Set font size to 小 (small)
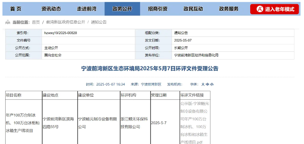The image size is (304, 144). [x=212, y=85]
